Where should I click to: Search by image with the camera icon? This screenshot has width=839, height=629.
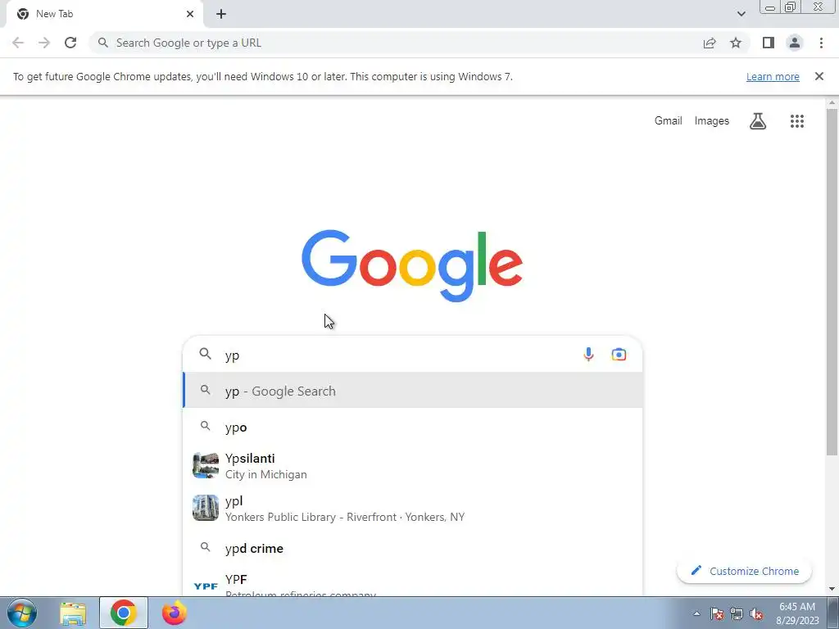(619, 354)
